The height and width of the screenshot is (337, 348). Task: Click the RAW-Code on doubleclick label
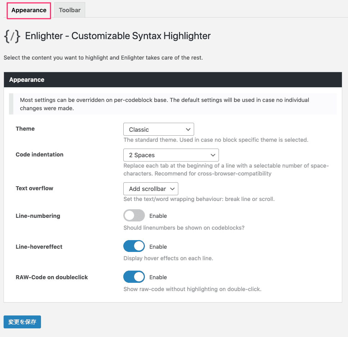coord(52,277)
